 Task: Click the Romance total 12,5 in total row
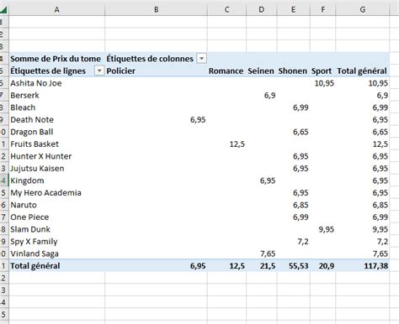tap(237, 266)
